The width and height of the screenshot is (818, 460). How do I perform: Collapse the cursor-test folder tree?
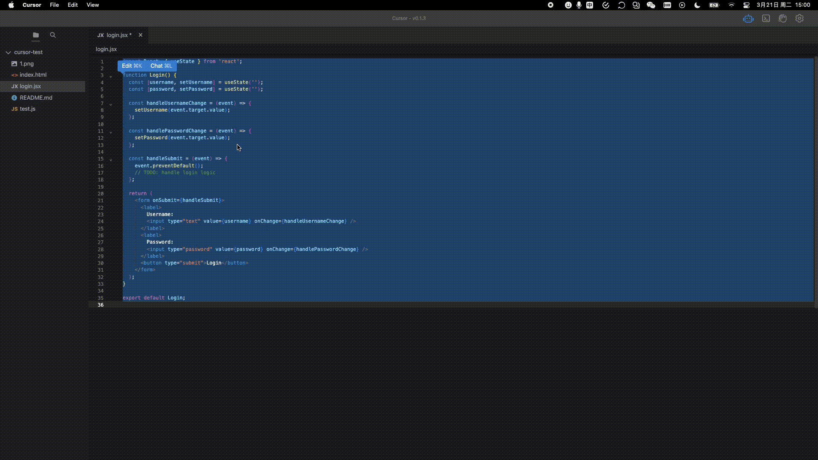click(x=8, y=52)
